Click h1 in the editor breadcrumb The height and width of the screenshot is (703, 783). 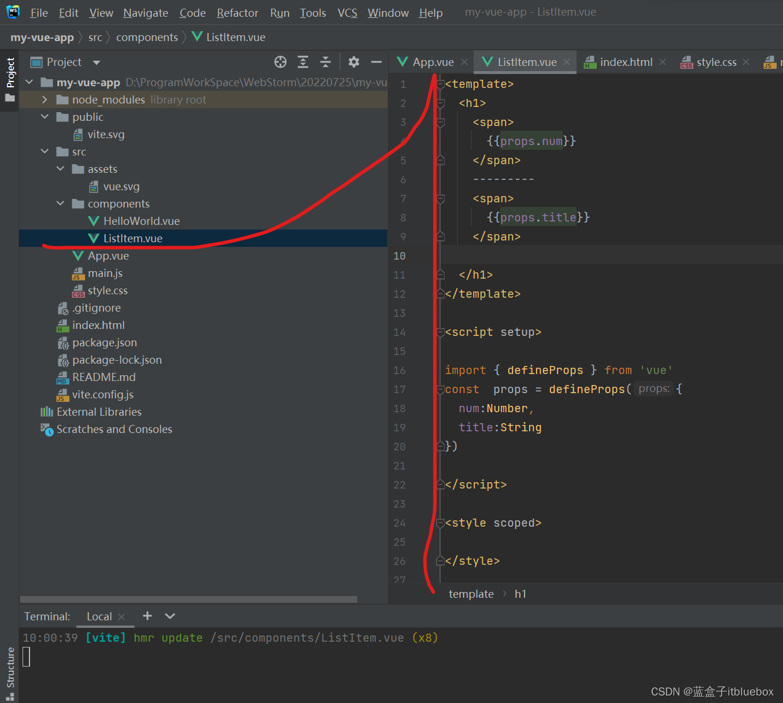click(x=520, y=594)
